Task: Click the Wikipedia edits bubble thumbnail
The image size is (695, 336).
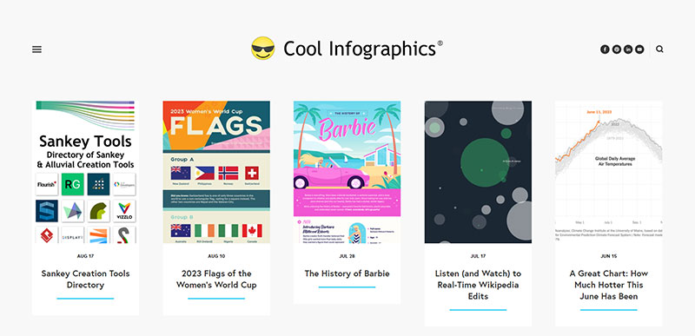Action: pyautogui.click(x=479, y=172)
